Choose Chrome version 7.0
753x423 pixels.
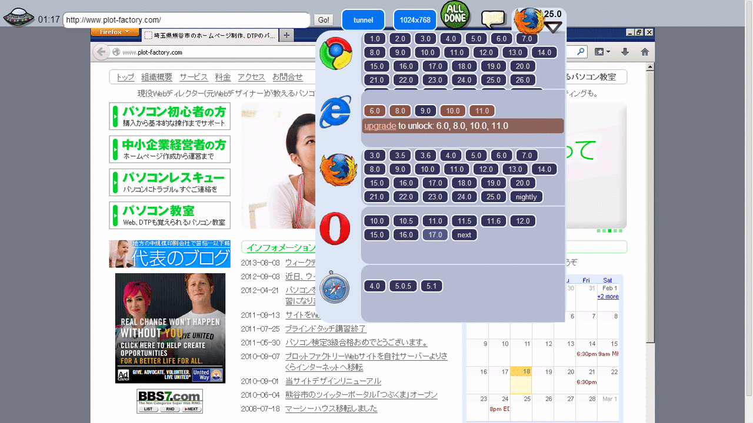[527, 39]
